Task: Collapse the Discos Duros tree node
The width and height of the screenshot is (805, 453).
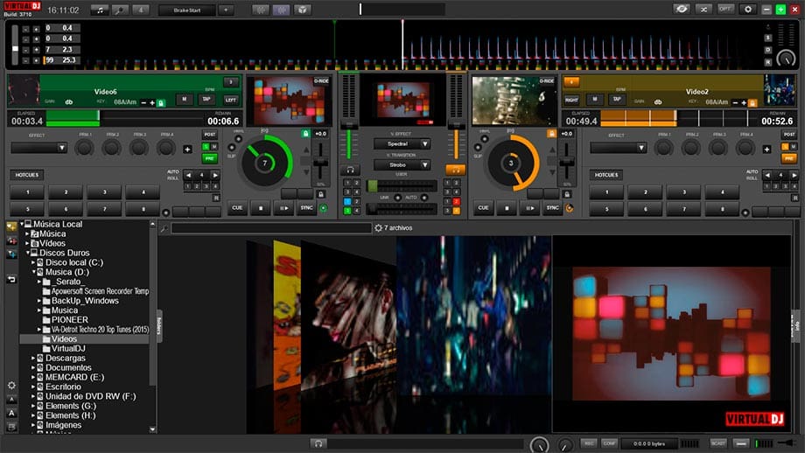Action: point(28,253)
